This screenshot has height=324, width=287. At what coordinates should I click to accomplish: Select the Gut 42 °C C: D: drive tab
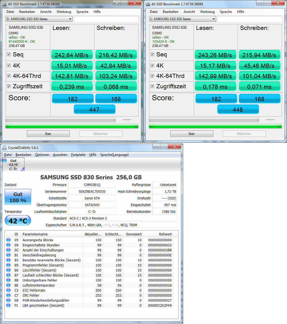(13, 165)
